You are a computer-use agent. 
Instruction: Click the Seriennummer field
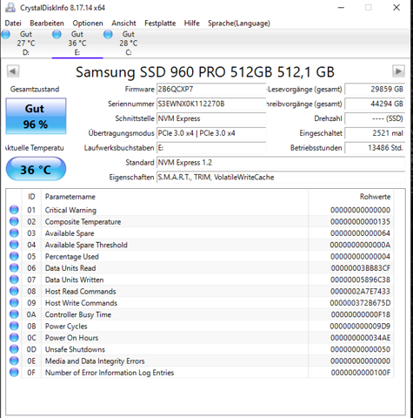click(211, 104)
